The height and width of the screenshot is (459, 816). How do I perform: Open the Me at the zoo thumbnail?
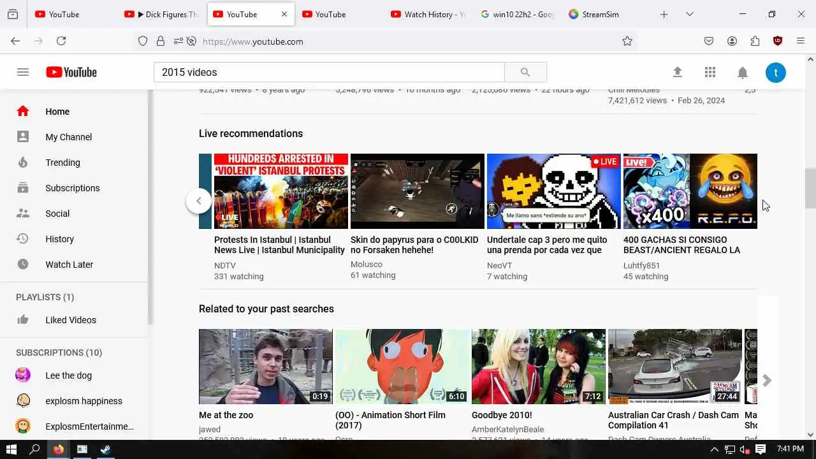pos(266,367)
